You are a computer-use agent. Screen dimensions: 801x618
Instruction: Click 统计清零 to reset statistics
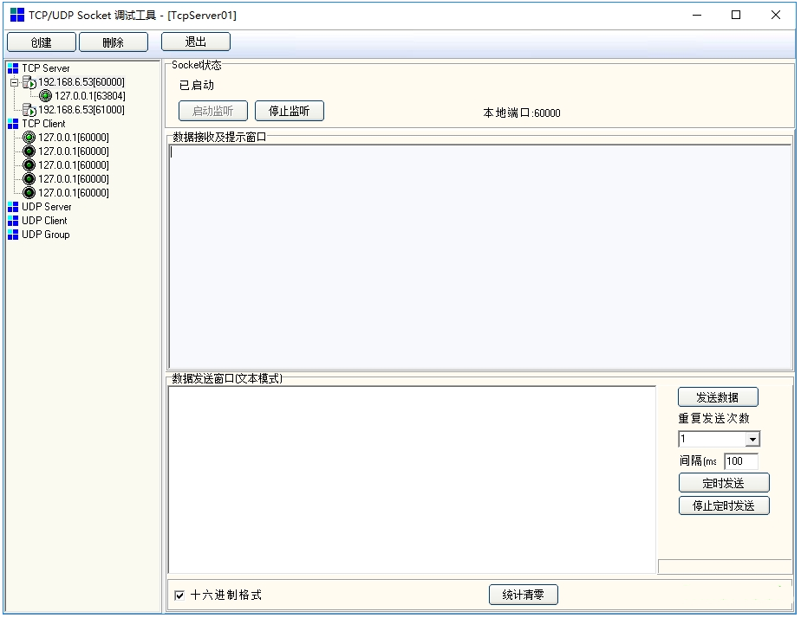524,595
